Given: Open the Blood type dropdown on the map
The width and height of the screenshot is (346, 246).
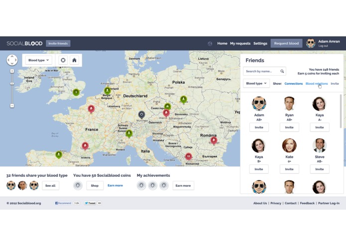Looking at the screenshot, I should (39, 60).
